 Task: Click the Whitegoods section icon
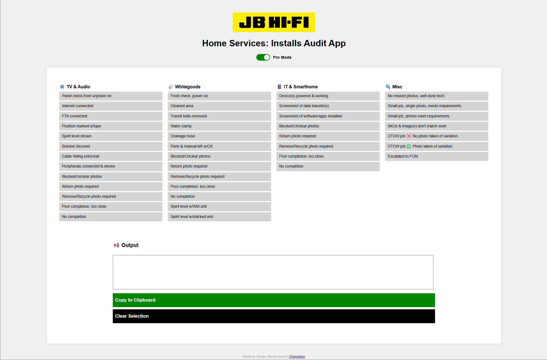point(171,87)
